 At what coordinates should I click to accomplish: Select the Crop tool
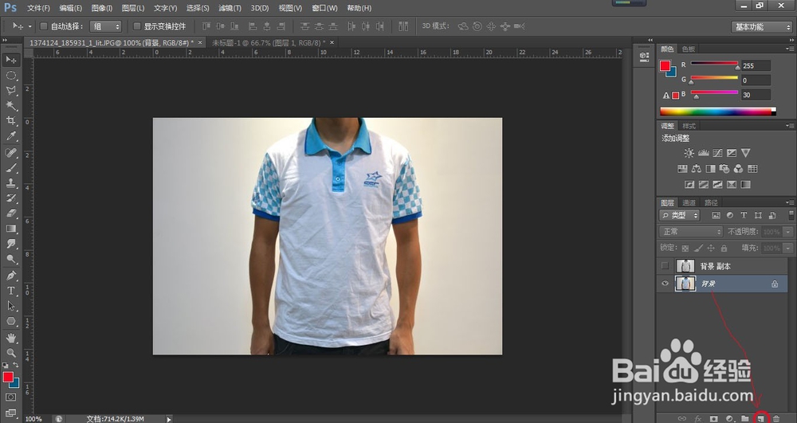coord(10,121)
